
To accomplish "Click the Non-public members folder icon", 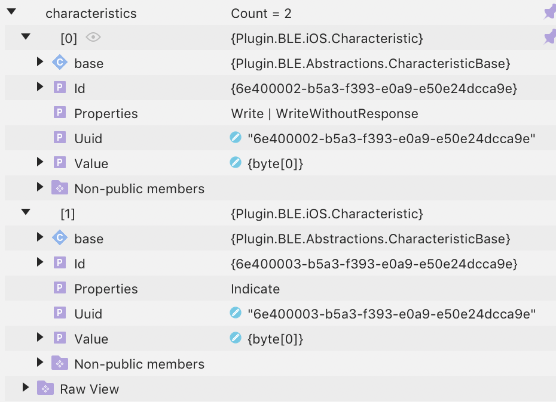I will tap(59, 188).
